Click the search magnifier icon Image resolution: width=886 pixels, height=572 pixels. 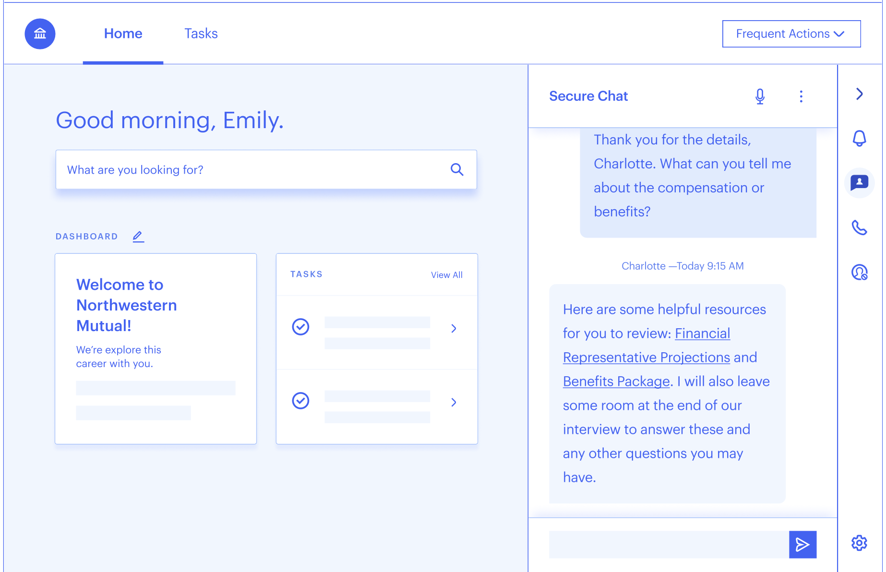point(457,169)
